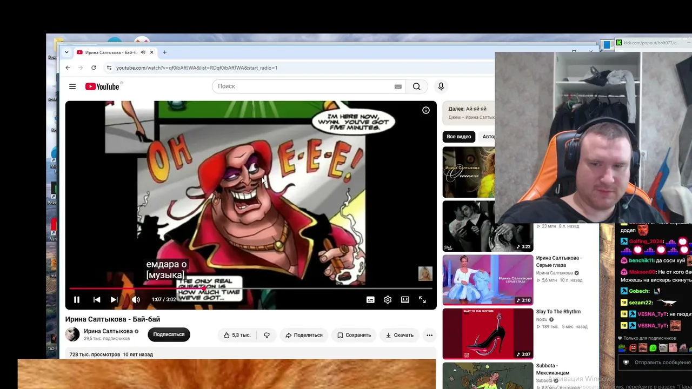
Task: Toggle subtitles in the video player
Action: tap(370, 300)
